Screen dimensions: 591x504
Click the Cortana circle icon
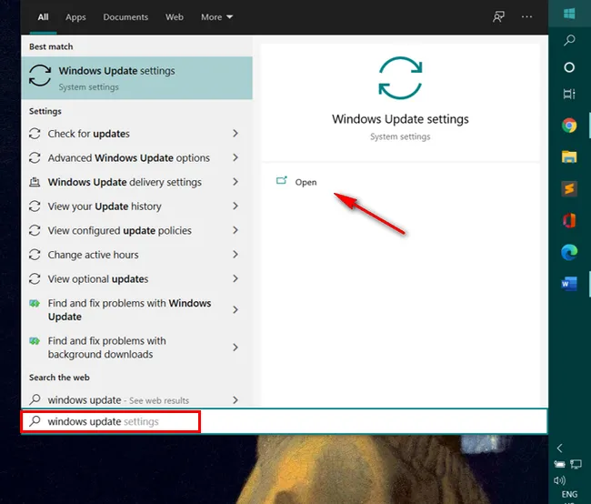pyautogui.click(x=569, y=67)
